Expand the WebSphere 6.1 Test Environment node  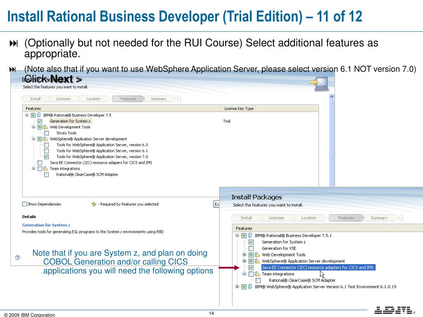(x=237, y=286)
